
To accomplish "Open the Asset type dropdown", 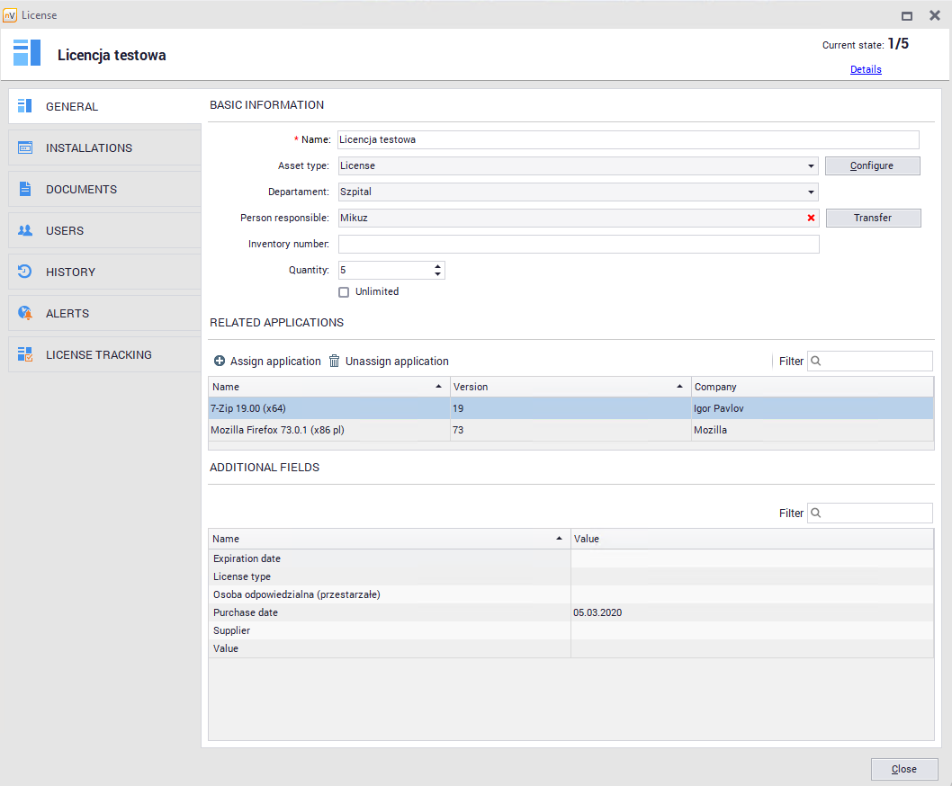I will coord(811,166).
